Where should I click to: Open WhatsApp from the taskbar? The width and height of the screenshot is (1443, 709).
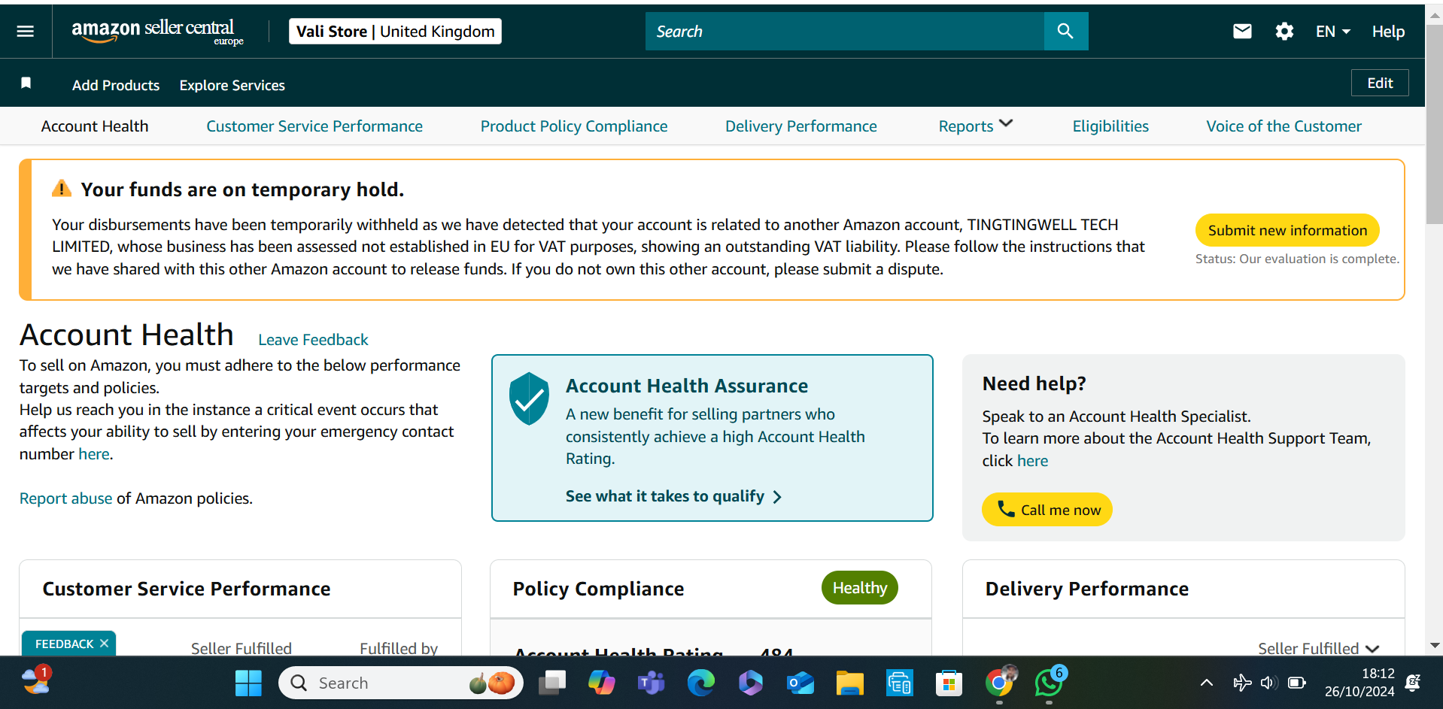(1049, 682)
